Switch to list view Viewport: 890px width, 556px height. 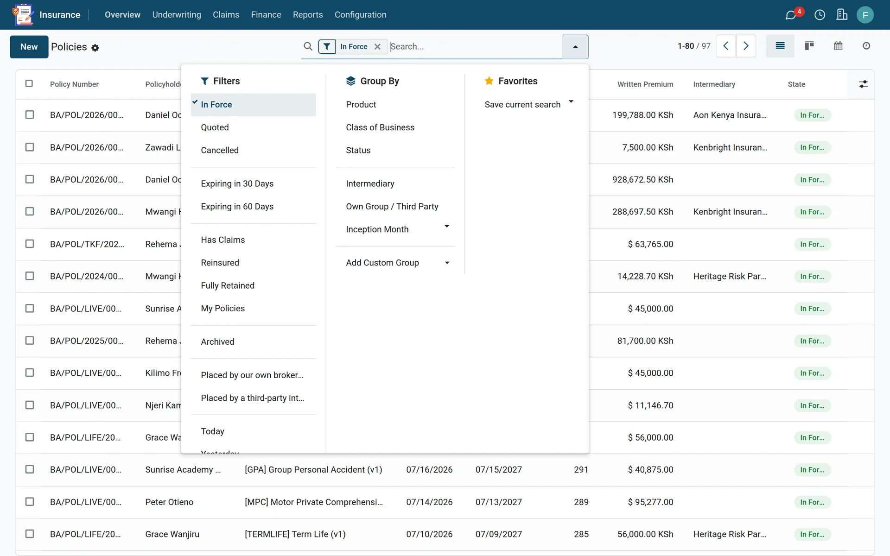click(x=780, y=46)
